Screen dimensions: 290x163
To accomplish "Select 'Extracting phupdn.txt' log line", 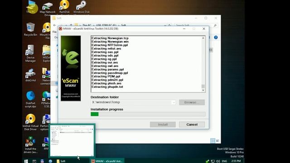I will coord(107,87).
